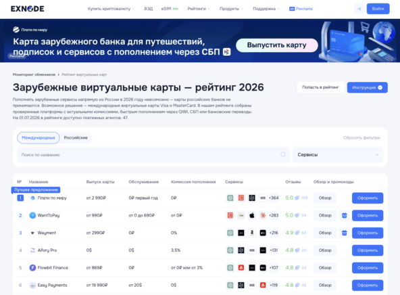Expand the Поддержка menu
This screenshot has height=295, width=400.
pos(266,9)
